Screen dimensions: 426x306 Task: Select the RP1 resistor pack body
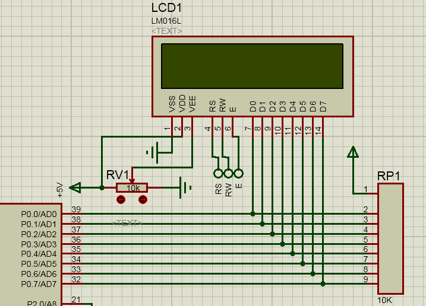[390, 238]
